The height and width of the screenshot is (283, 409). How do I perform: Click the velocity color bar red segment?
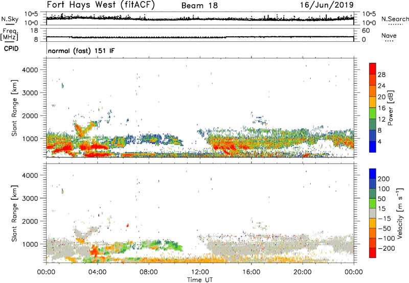[373, 253]
